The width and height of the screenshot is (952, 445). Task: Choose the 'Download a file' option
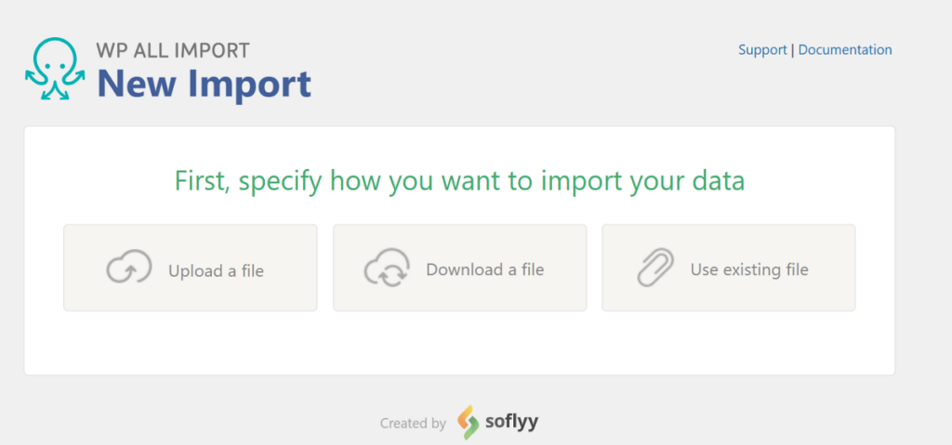459,268
